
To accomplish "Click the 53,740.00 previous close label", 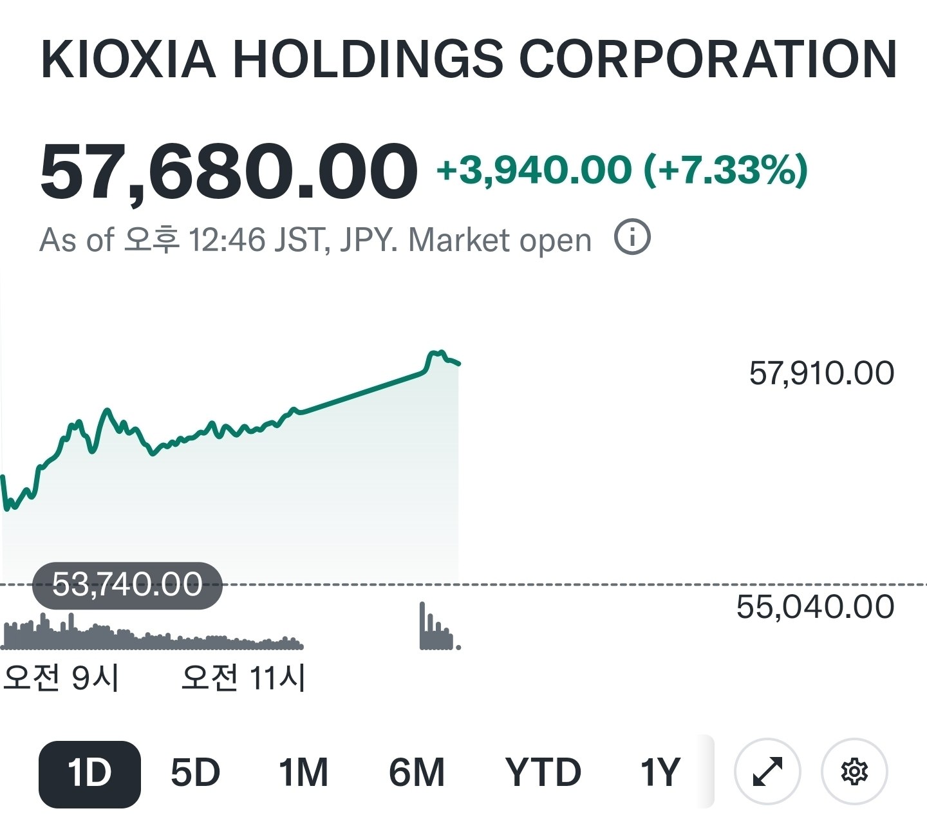I will click(x=127, y=585).
